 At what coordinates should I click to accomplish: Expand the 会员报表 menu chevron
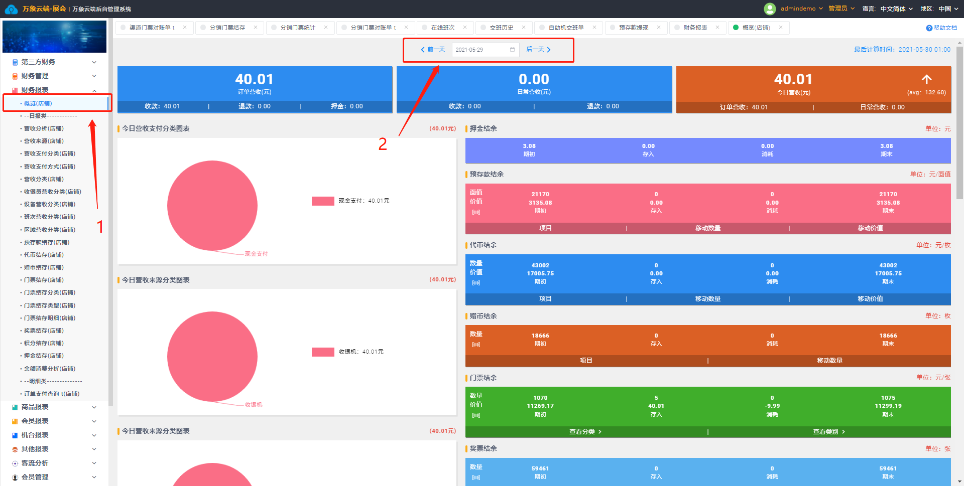(x=94, y=421)
